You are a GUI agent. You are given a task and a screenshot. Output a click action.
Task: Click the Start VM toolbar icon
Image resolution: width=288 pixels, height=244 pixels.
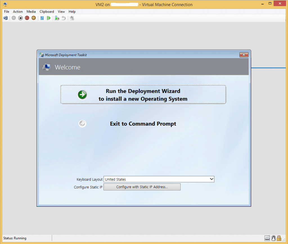[x=14, y=18]
